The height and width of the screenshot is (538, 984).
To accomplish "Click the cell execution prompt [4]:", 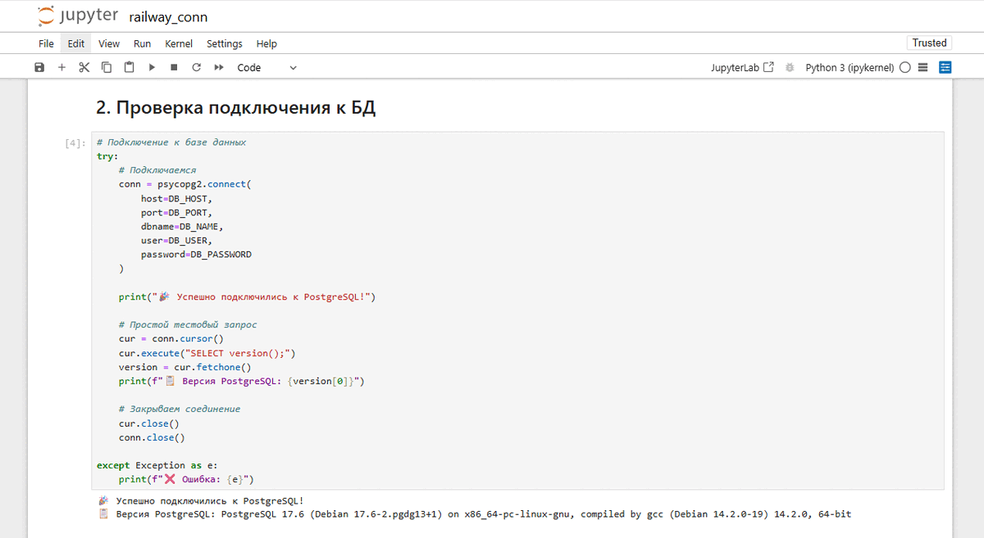I will pyautogui.click(x=75, y=143).
